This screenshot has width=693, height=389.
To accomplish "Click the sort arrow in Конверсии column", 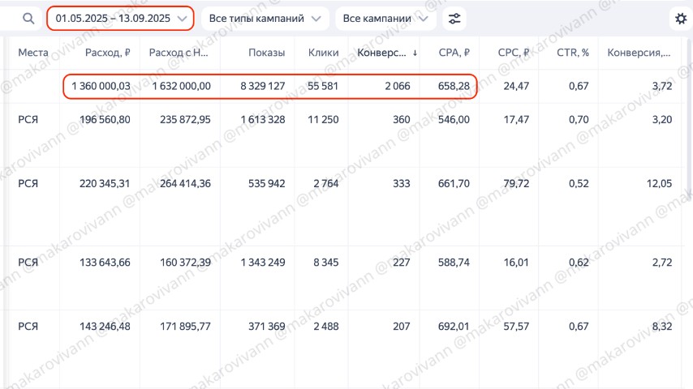I will tap(415, 53).
